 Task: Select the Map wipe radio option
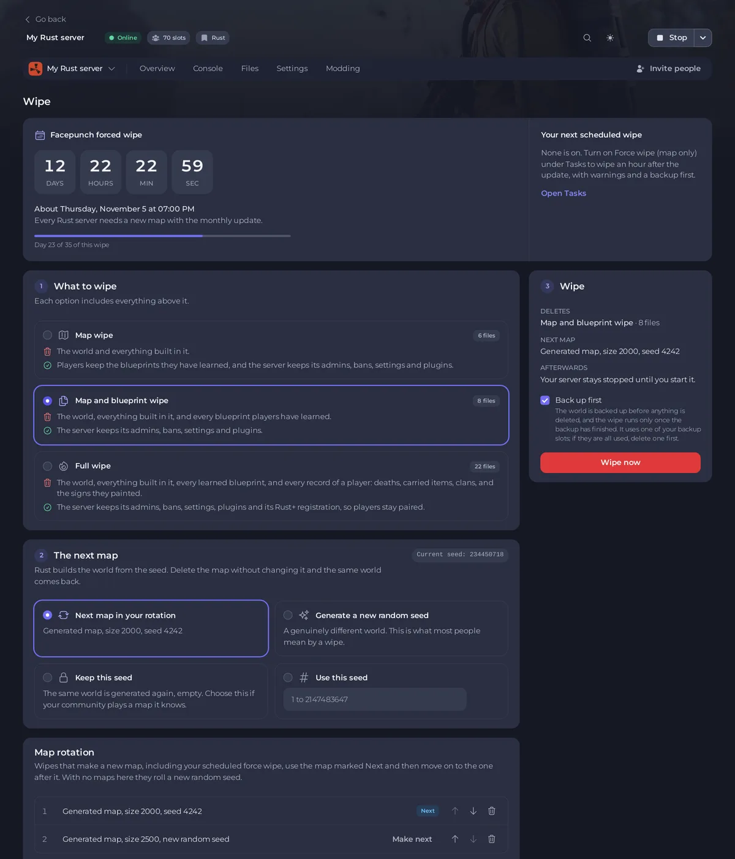pos(47,335)
